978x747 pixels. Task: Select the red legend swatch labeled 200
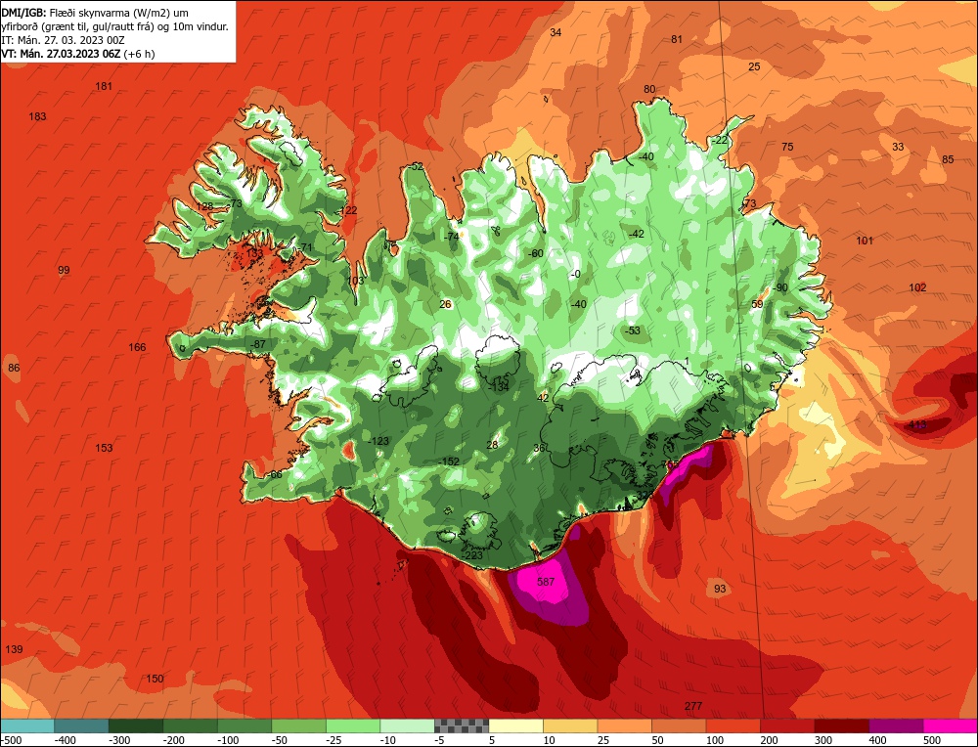787,725
